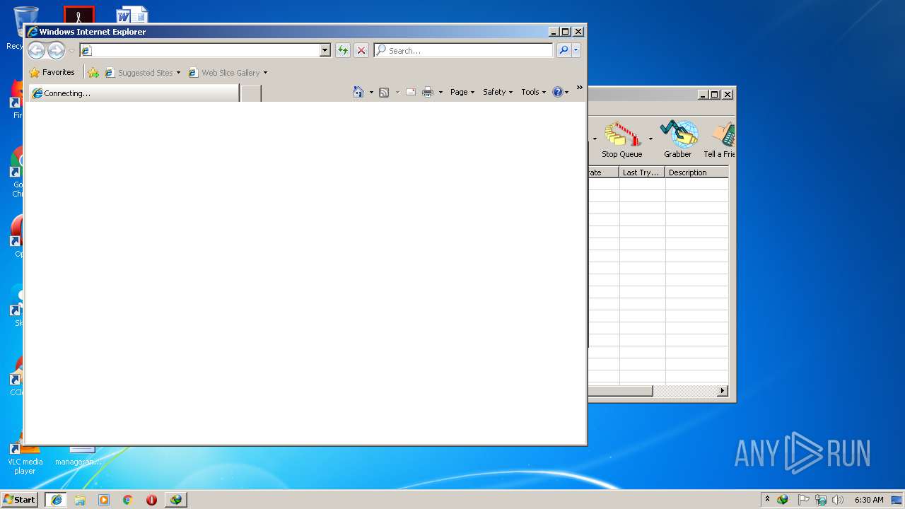The height and width of the screenshot is (509, 905).
Task: Open Windows Explorer folder from taskbar
Action: 80,500
